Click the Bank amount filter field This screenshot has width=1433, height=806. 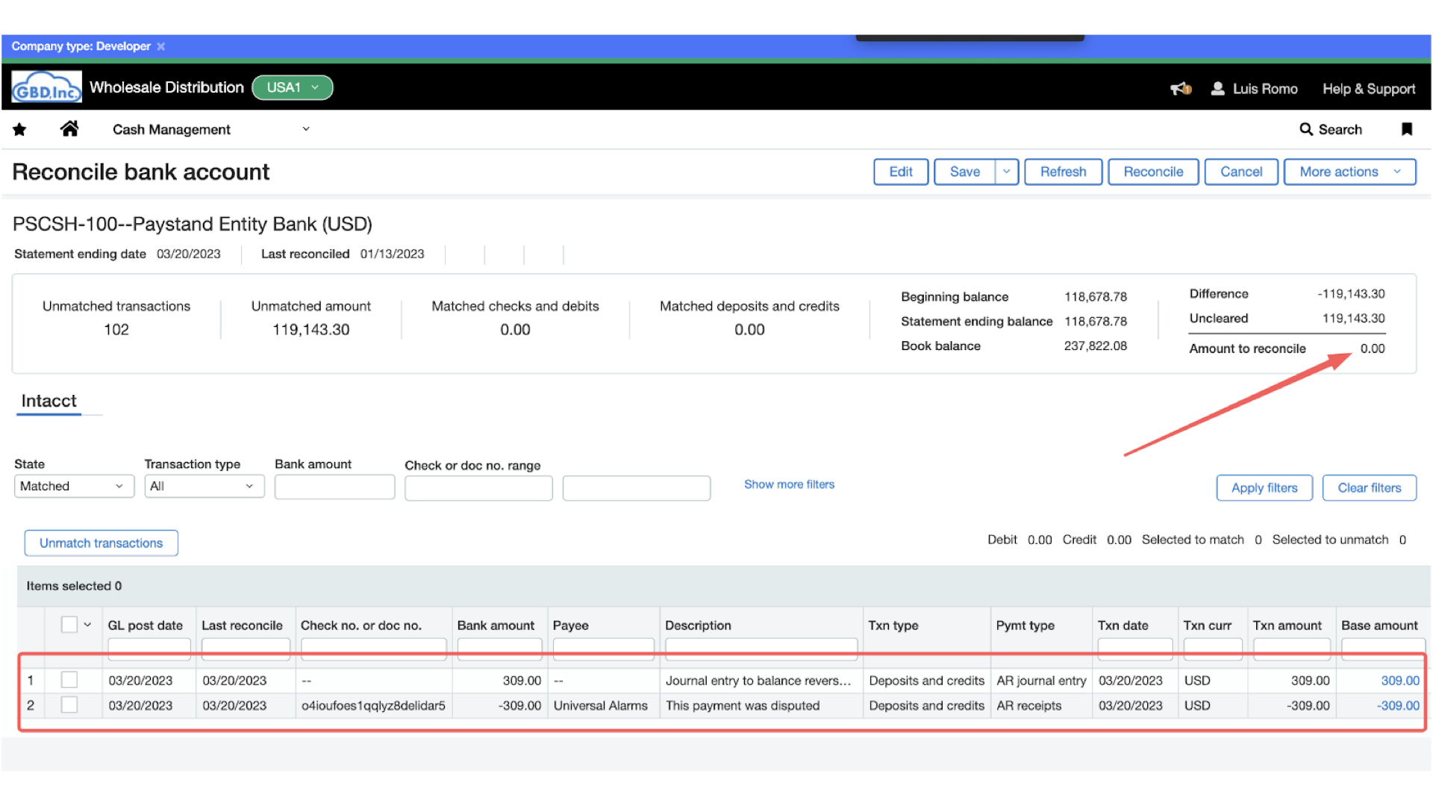334,487
